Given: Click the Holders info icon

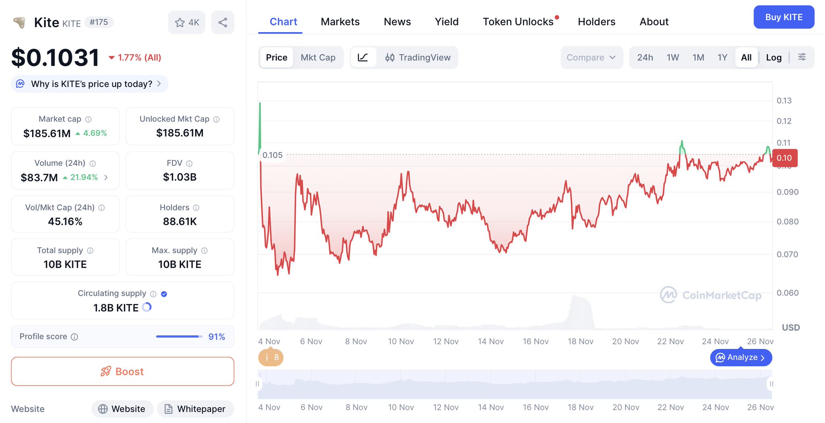Looking at the screenshot, I should click(196, 208).
